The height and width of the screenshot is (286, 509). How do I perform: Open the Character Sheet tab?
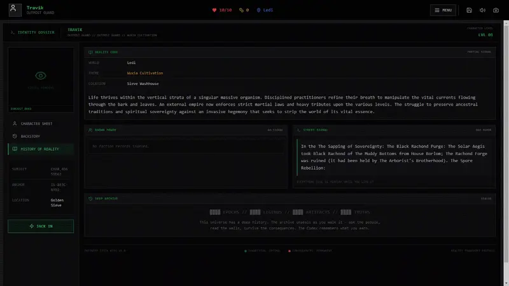[x=41, y=123]
